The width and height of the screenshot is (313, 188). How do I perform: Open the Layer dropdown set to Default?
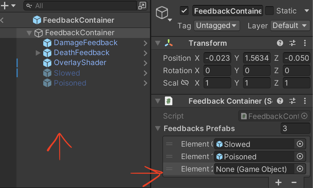(x=290, y=26)
